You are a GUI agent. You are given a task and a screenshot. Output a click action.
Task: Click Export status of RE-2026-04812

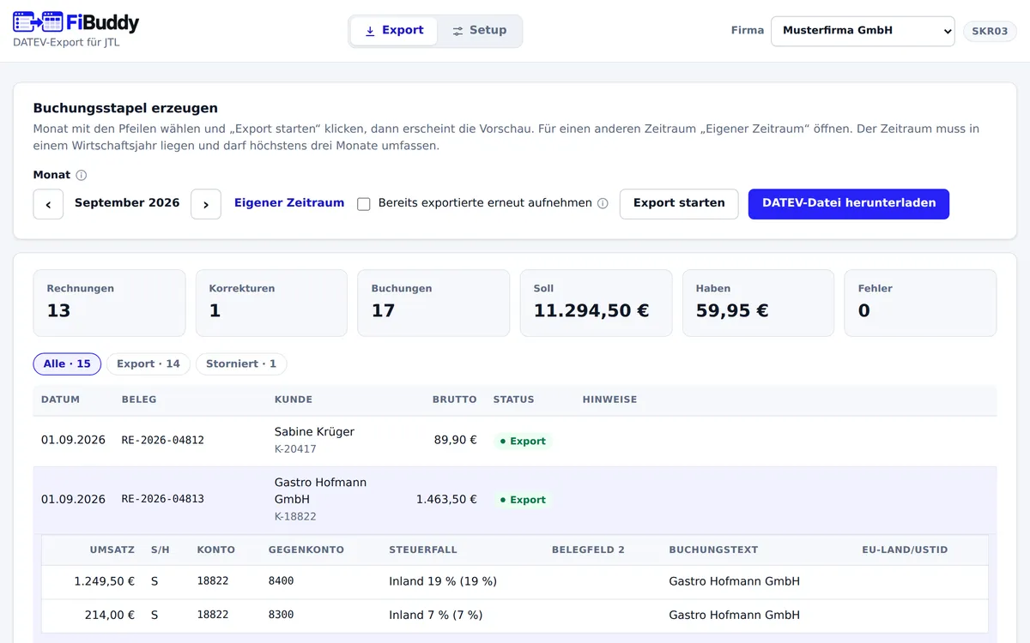tap(523, 442)
